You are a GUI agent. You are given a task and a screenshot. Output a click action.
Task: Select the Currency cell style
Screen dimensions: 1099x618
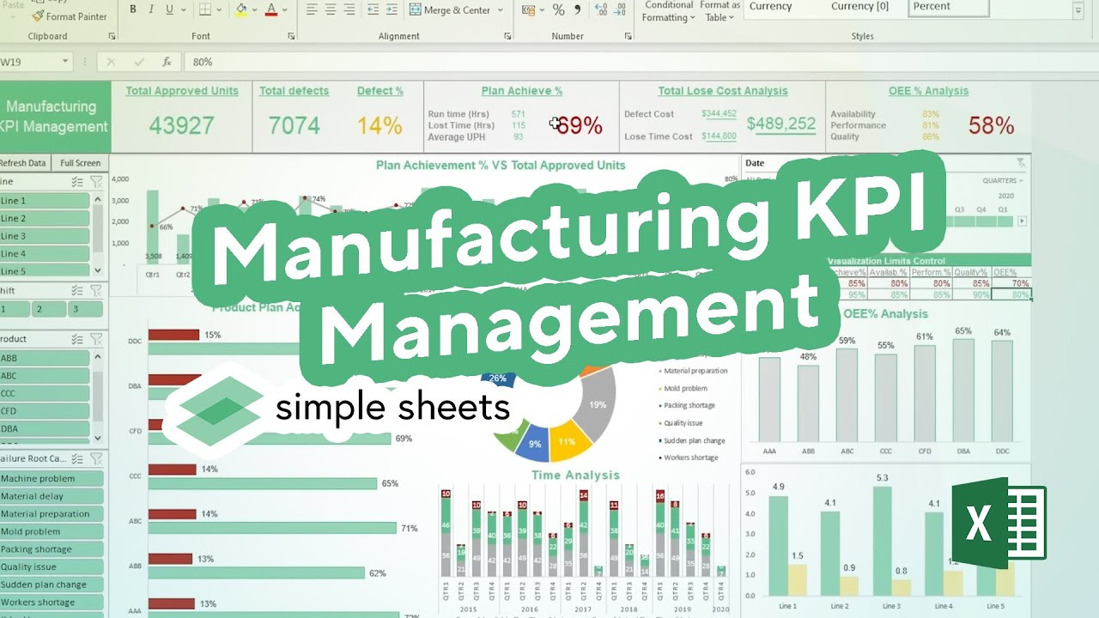coord(770,7)
